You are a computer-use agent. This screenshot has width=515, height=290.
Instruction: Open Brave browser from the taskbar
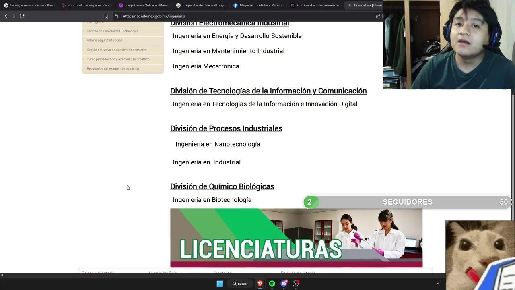[260, 284]
